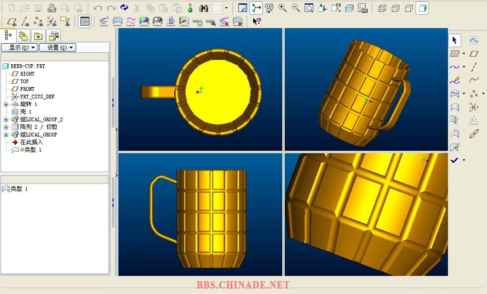487x294 pixels.
Task: Open the 设置 dropdown menu
Action: 58,48
